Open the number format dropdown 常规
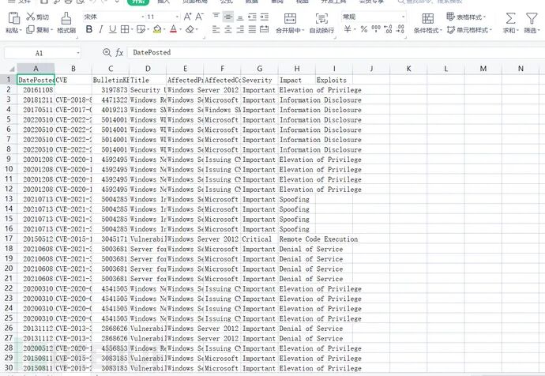The width and height of the screenshot is (545, 376). pyautogui.click(x=403, y=17)
